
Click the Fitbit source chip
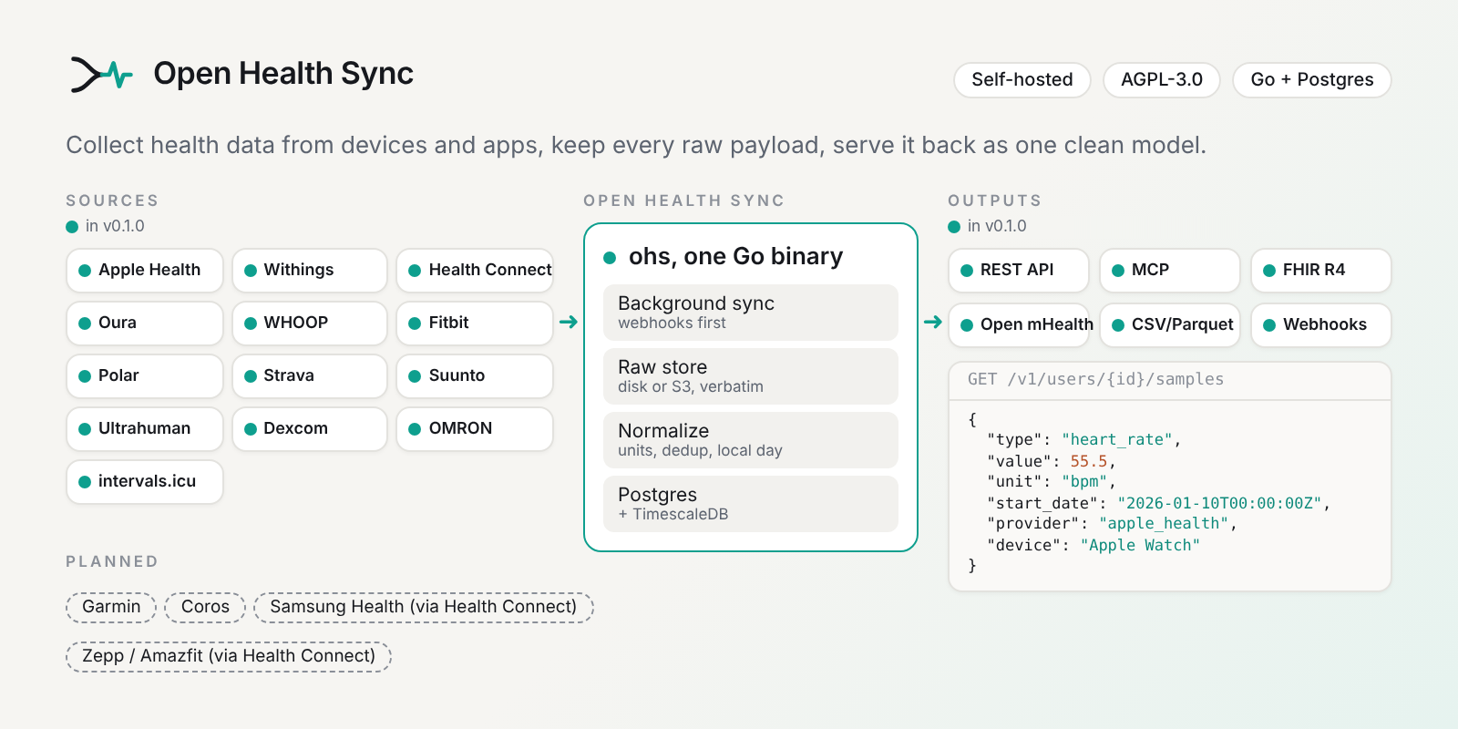(x=475, y=323)
